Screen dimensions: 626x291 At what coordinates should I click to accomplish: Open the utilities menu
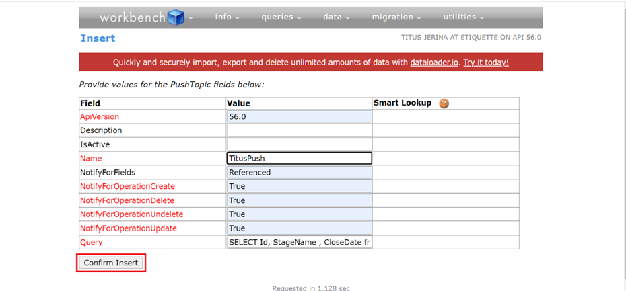[464, 17]
